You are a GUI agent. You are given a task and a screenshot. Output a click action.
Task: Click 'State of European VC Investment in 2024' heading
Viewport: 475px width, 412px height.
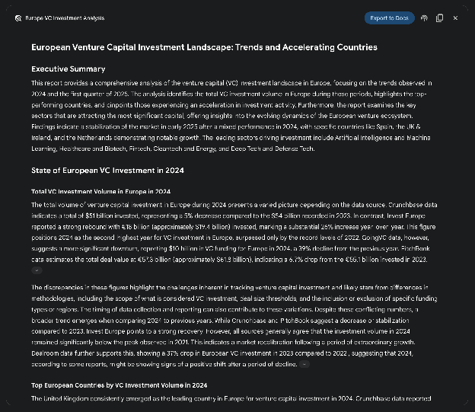pos(107,171)
